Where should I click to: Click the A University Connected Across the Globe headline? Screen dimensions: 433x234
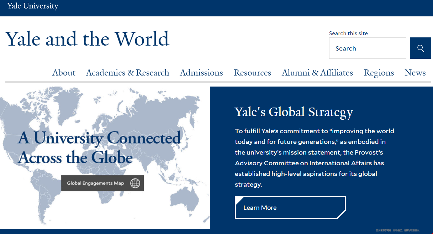pos(100,147)
